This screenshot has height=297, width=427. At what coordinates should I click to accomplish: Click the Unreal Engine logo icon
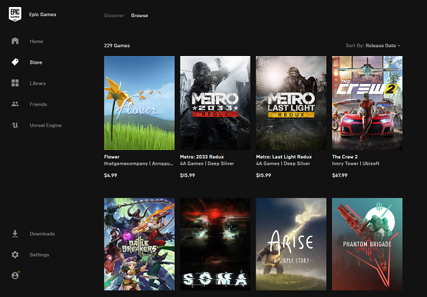(15, 125)
